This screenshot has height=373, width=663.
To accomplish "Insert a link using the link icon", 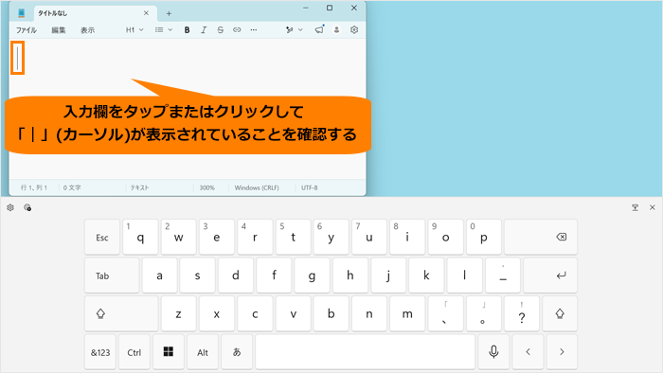I will pos(237,30).
